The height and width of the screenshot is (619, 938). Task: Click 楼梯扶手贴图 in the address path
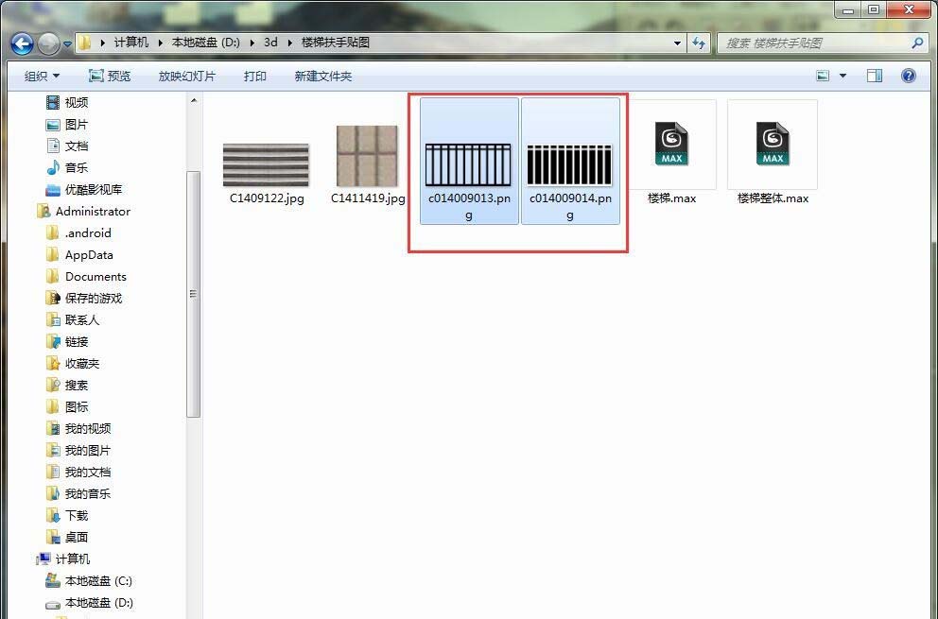(335, 43)
